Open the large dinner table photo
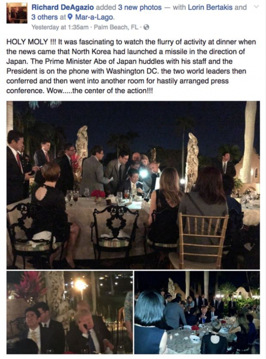The width and height of the screenshot is (266, 359). coord(133,185)
